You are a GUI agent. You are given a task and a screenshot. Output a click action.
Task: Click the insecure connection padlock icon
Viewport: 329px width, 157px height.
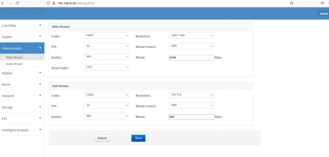click(54, 3)
